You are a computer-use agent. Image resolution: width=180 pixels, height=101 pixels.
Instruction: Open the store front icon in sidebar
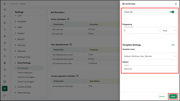point(5,82)
